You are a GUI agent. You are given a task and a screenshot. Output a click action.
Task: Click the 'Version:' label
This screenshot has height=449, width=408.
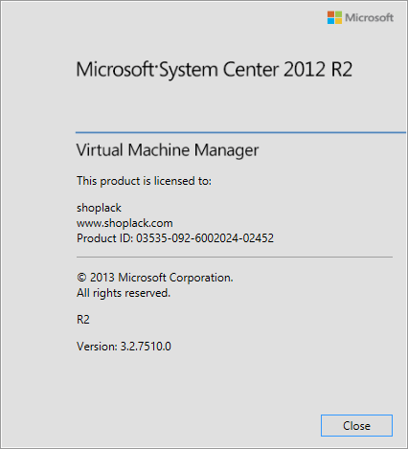tap(97, 347)
